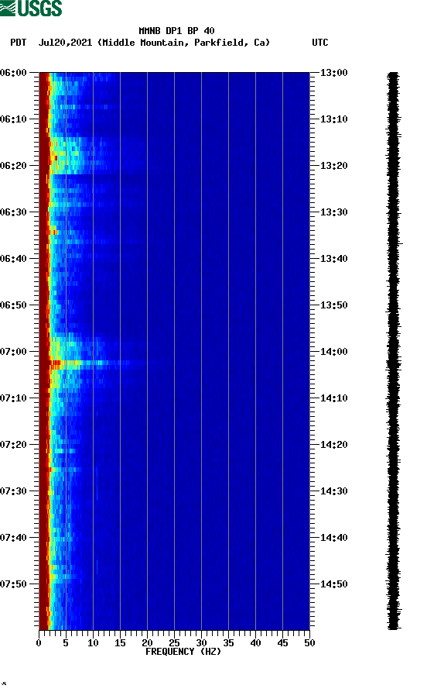Click the 'UTC' timezone label
The width and height of the screenshot is (427, 692).
320,43
